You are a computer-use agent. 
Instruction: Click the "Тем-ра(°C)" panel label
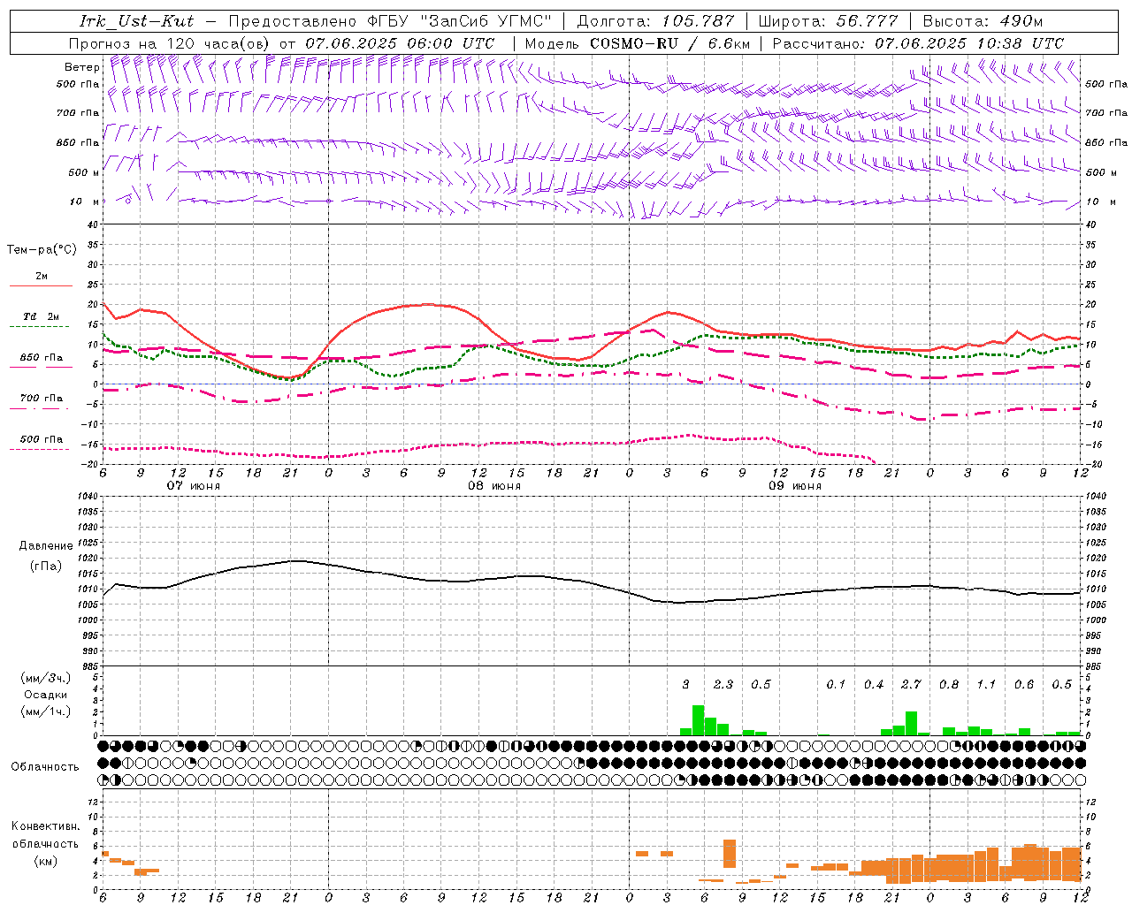click(42, 250)
